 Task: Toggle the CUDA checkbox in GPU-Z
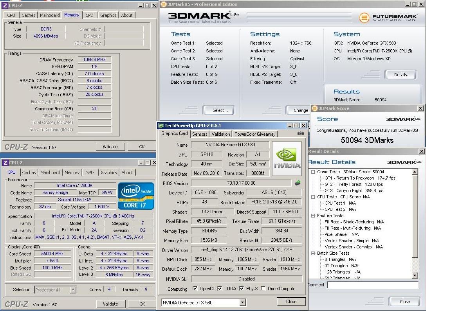[x=220, y=289]
